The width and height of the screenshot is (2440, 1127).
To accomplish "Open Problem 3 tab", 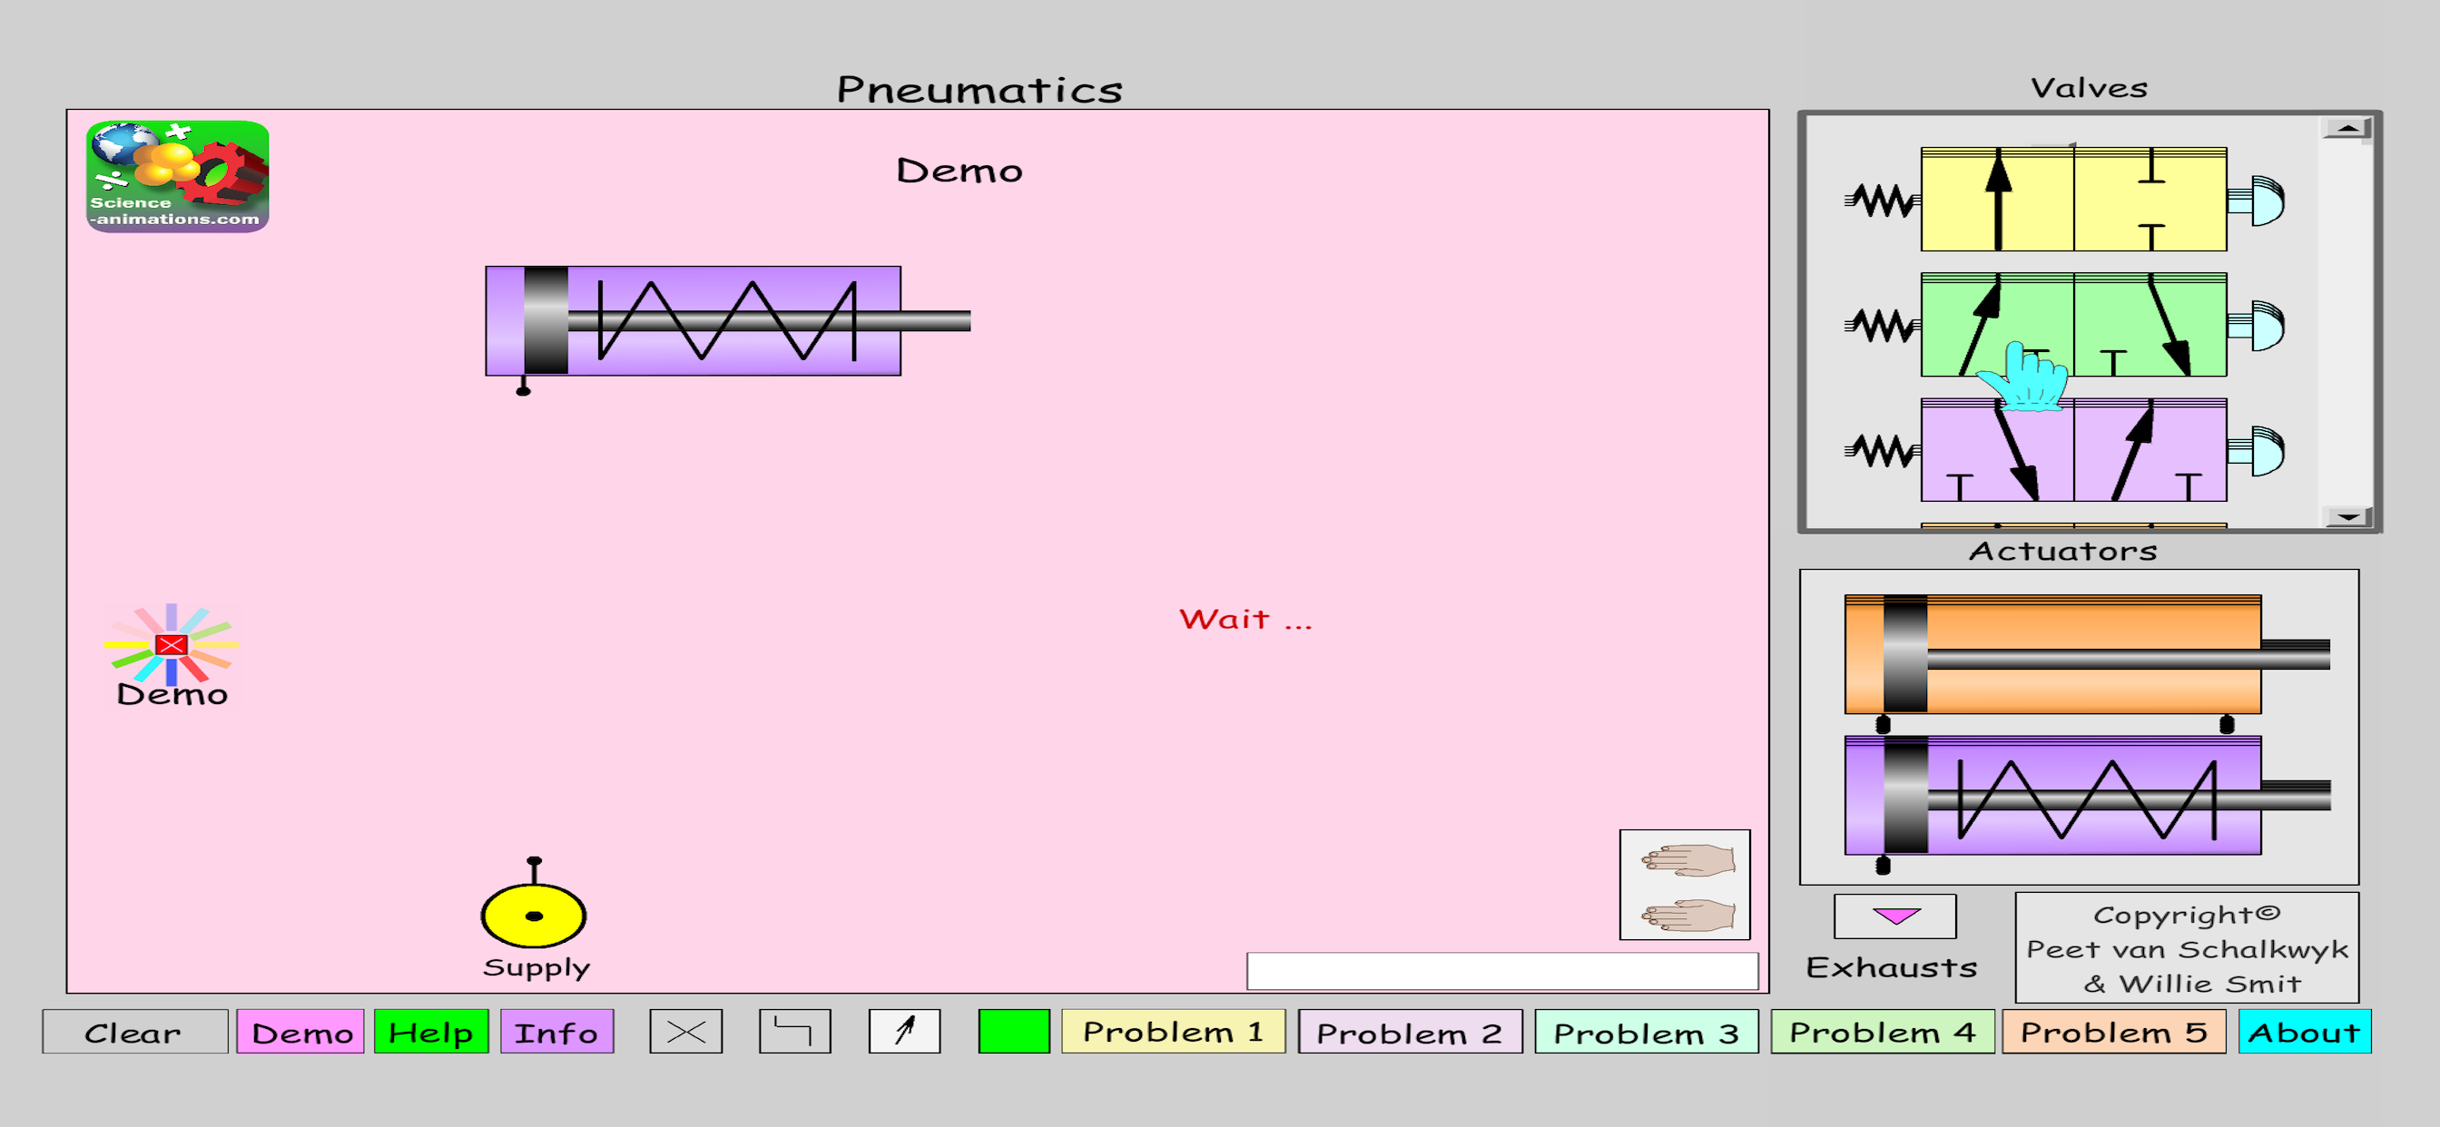I will [1646, 1032].
